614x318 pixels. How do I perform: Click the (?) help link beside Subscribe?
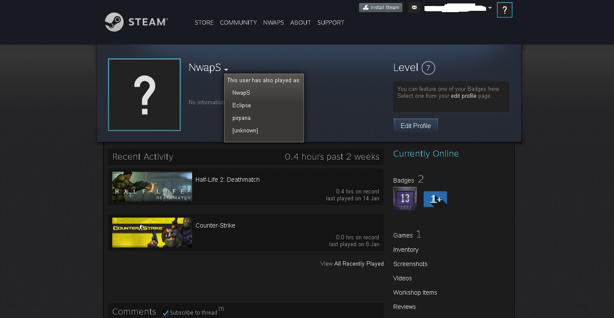coord(221,309)
